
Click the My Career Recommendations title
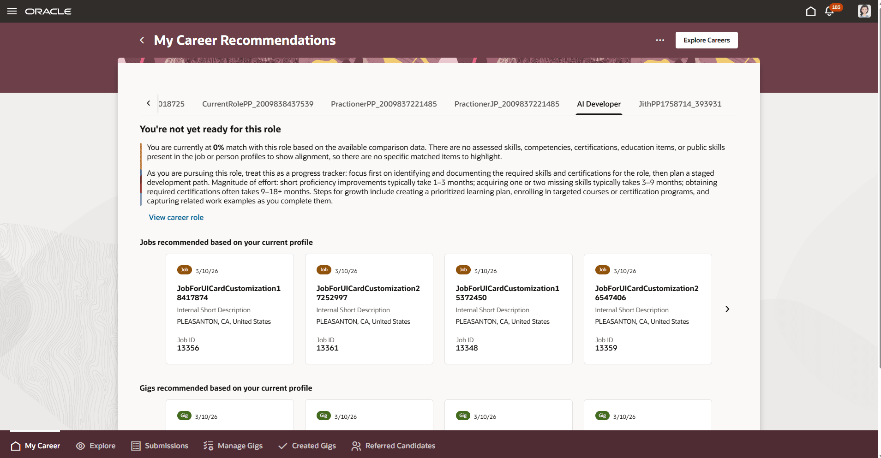point(245,40)
